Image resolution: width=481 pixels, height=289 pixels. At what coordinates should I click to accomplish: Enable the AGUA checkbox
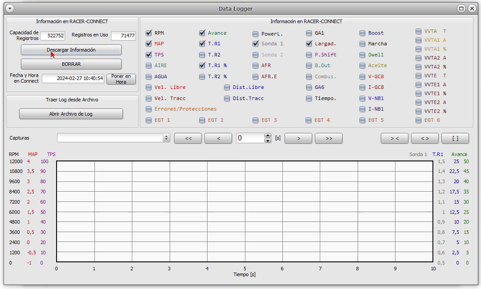click(x=149, y=76)
